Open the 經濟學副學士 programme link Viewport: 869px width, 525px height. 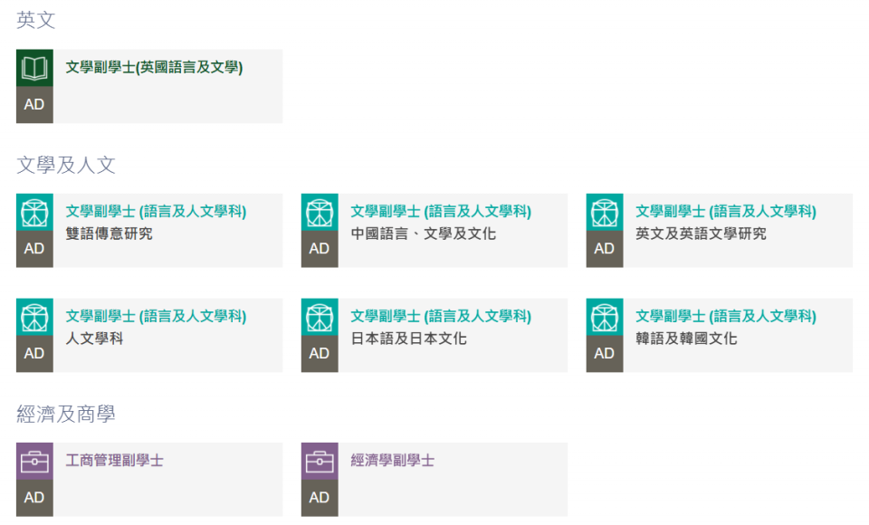tap(392, 460)
